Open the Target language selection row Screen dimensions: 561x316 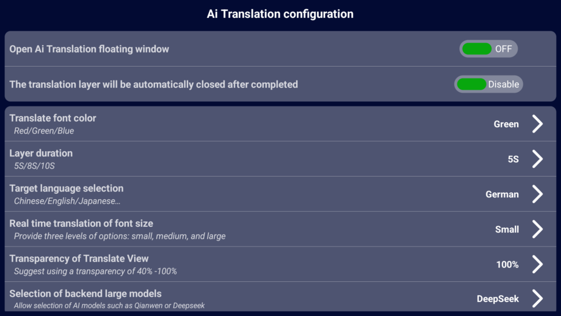point(280,194)
